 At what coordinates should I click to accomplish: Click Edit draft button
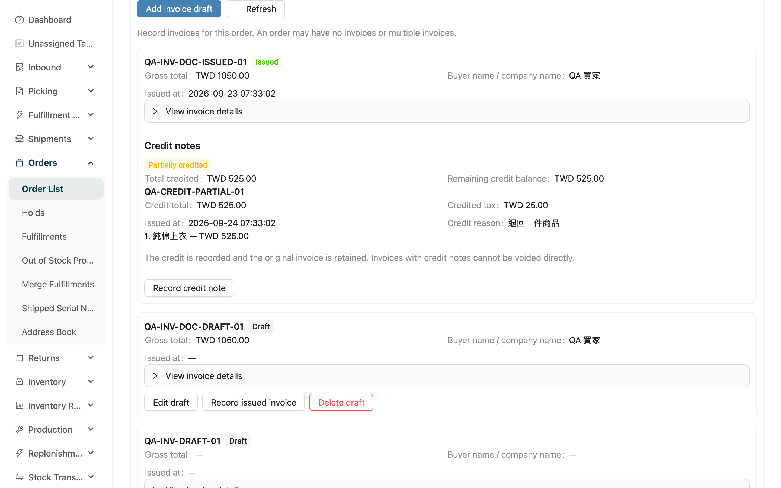point(171,403)
